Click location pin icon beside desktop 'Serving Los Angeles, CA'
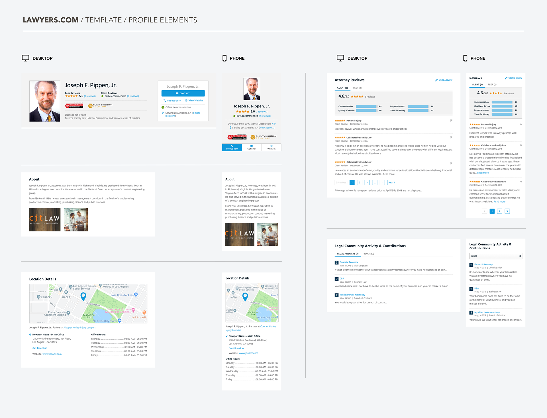Screen dimensions: 547x418 coord(163,113)
